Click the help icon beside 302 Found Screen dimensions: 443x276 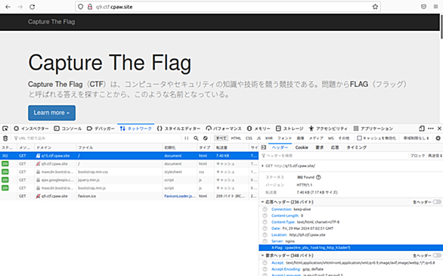(x=318, y=178)
